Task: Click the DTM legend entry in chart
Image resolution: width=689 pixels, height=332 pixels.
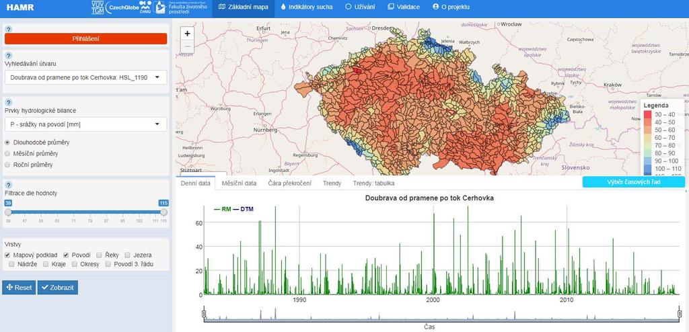Action: point(243,209)
